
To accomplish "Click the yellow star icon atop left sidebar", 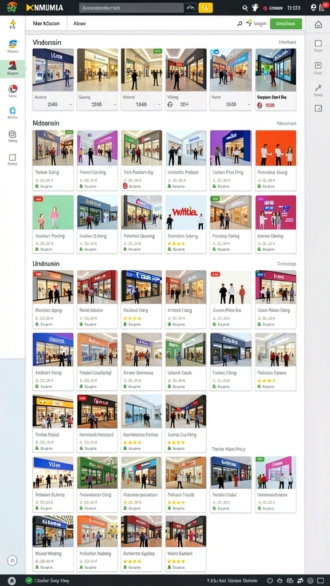I will tap(13, 23).
